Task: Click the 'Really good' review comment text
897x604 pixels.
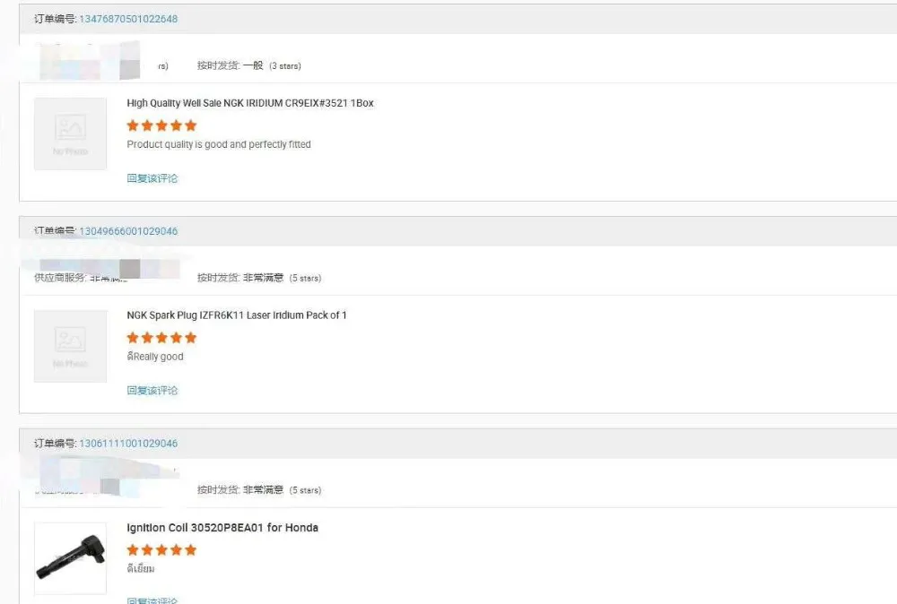Action: click(158, 357)
